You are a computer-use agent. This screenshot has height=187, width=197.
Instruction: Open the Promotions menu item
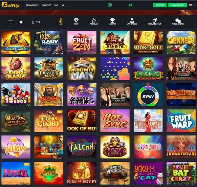32,5
